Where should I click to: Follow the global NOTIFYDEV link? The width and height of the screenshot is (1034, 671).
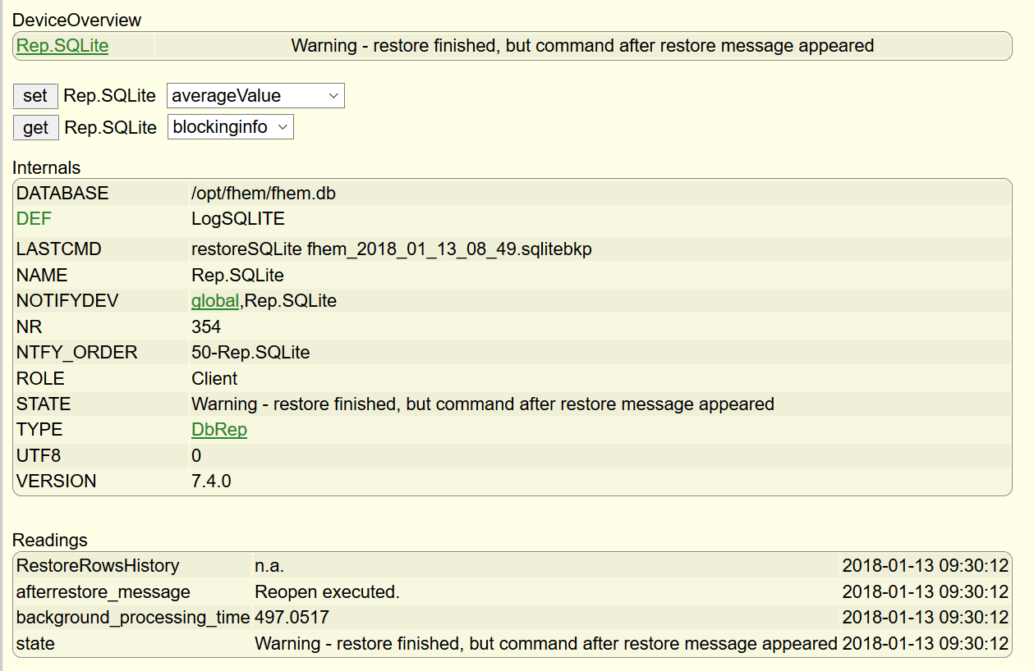click(215, 301)
